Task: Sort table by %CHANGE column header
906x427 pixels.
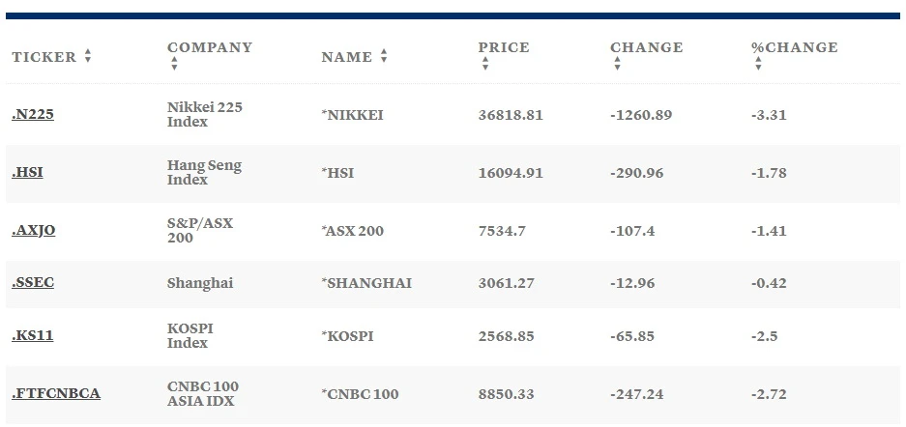Action: 794,47
